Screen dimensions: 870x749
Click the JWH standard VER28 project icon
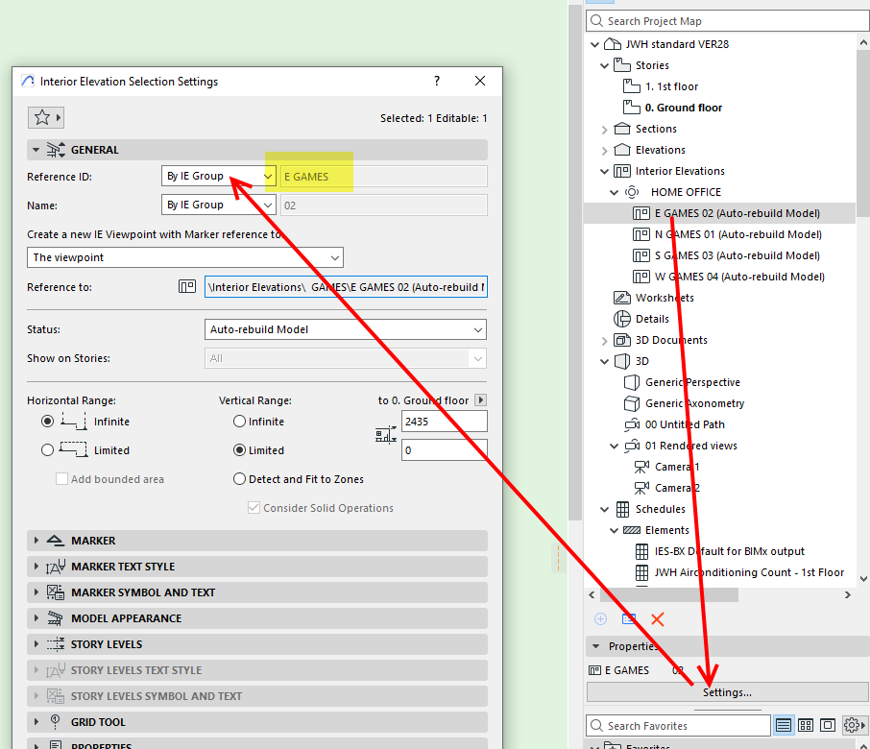tap(613, 44)
